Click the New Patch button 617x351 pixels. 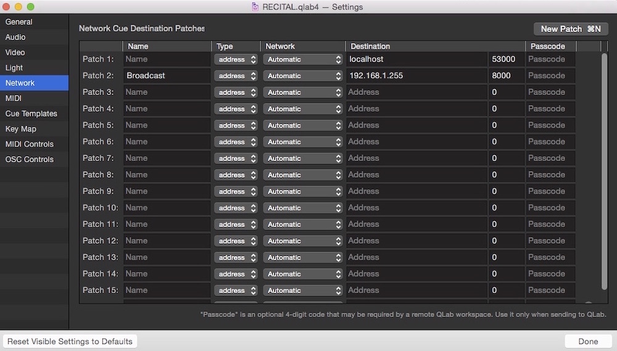(570, 29)
